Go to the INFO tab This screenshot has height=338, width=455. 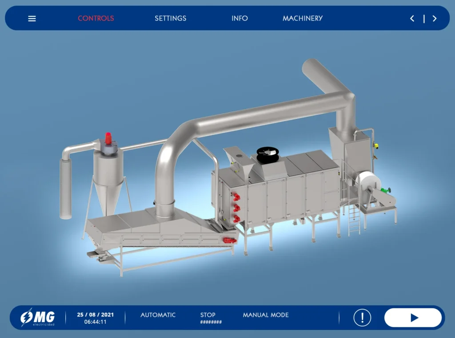[239, 18]
